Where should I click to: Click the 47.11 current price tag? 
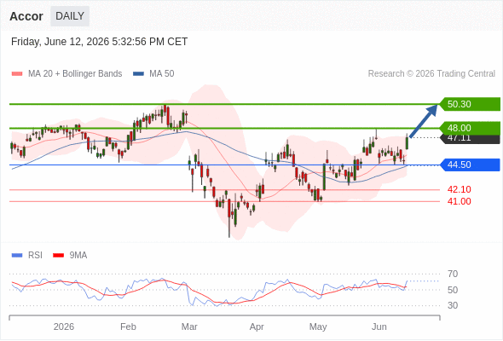470,139
